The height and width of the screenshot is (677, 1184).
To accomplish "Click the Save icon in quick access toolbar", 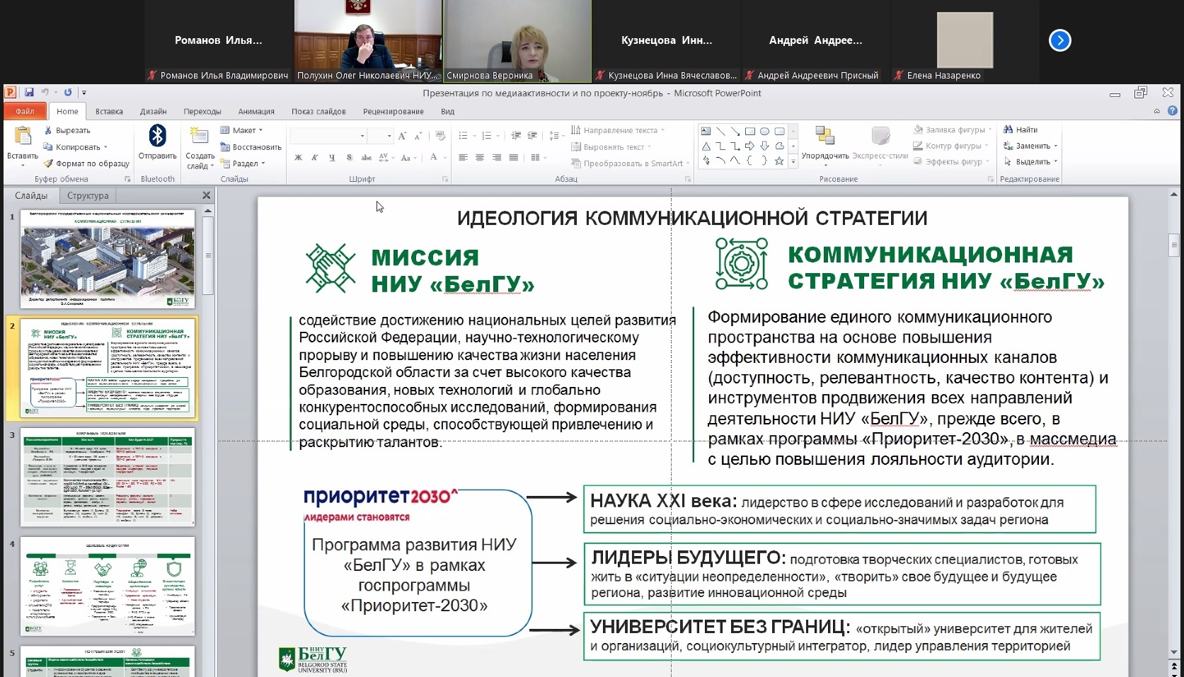I will click(29, 93).
